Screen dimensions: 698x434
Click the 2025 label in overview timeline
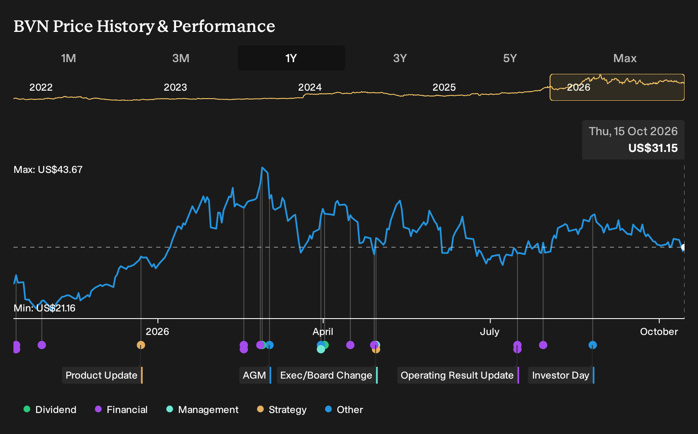444,87
